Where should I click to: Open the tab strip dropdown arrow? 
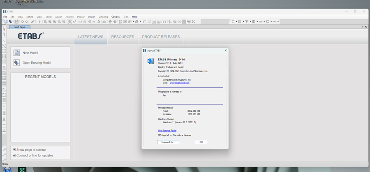pos(363,27)
